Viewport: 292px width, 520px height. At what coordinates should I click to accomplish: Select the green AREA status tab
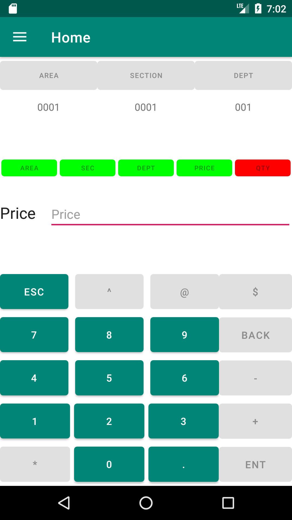tap(29, 168)
